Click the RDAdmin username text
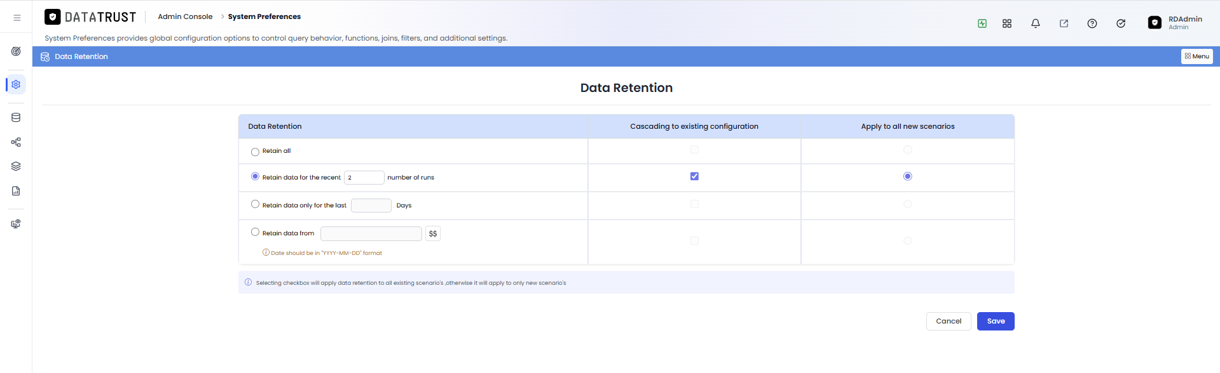Screen dimensions: 1220x373 [1185, 19]
